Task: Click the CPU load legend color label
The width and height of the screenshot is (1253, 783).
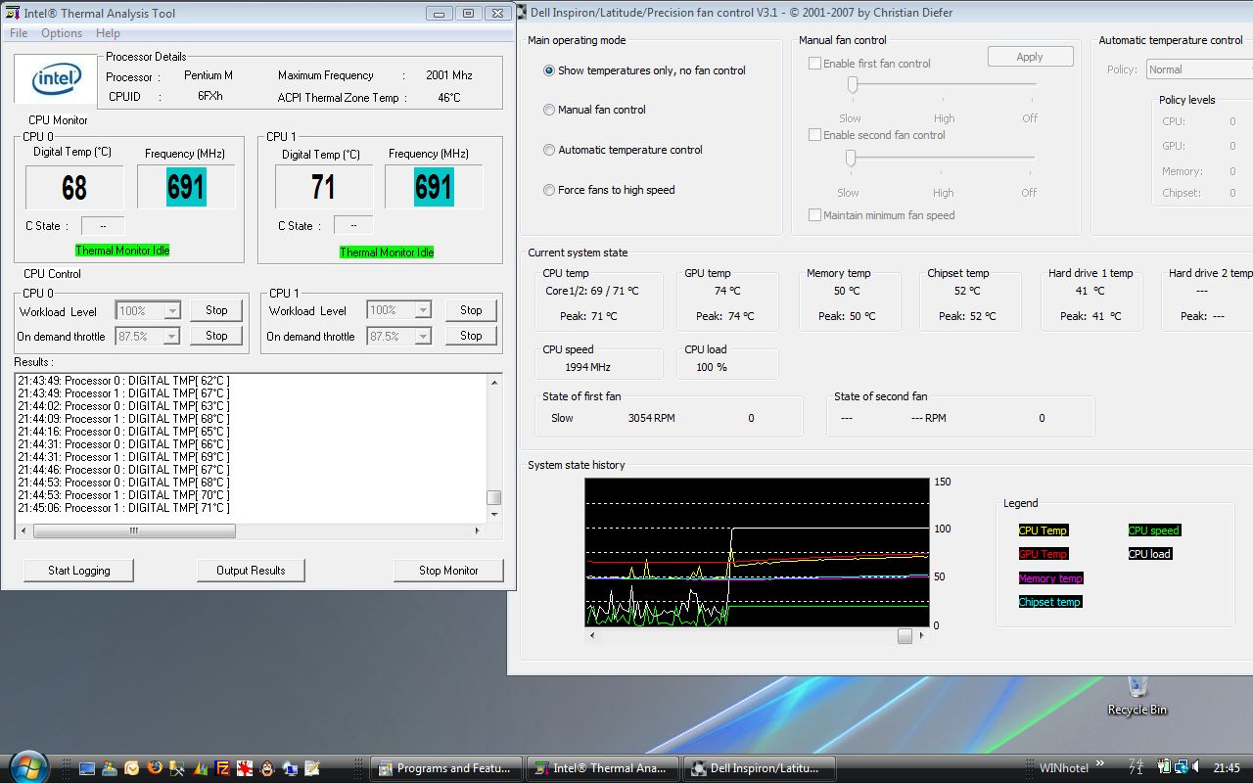Action: 1149,554
